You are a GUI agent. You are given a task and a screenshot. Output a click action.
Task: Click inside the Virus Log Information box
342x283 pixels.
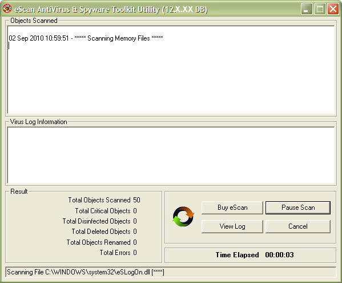[x=171, y=155]
